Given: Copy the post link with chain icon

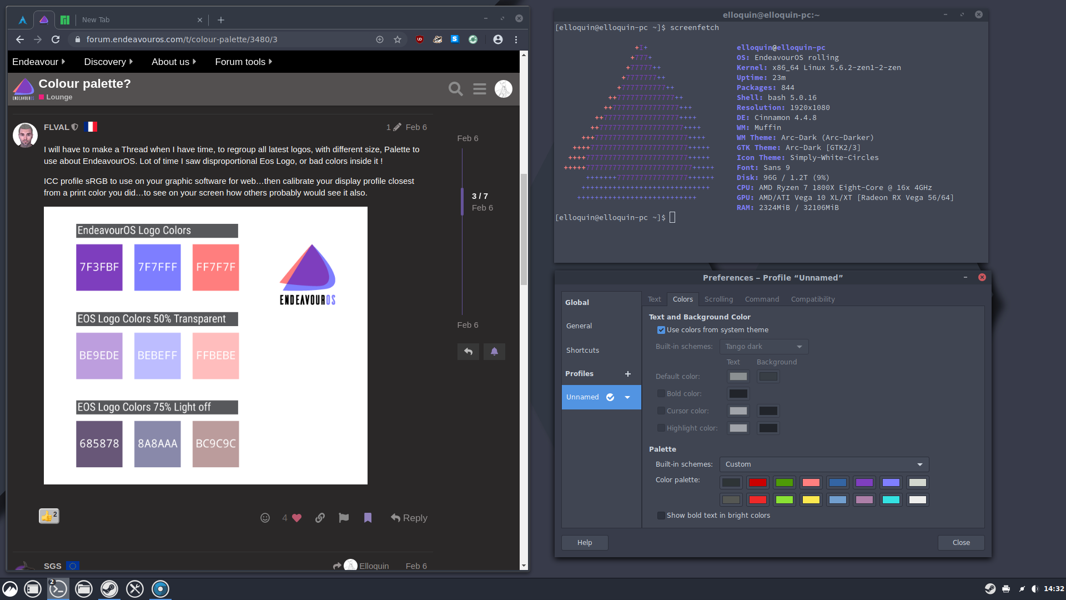Looking at the screenshot, I should tap(320, 518).
